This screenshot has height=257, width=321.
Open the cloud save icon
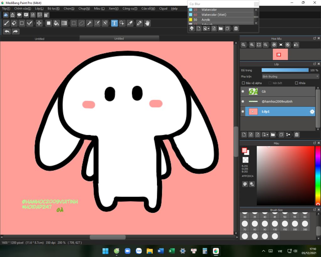[6, 15]
